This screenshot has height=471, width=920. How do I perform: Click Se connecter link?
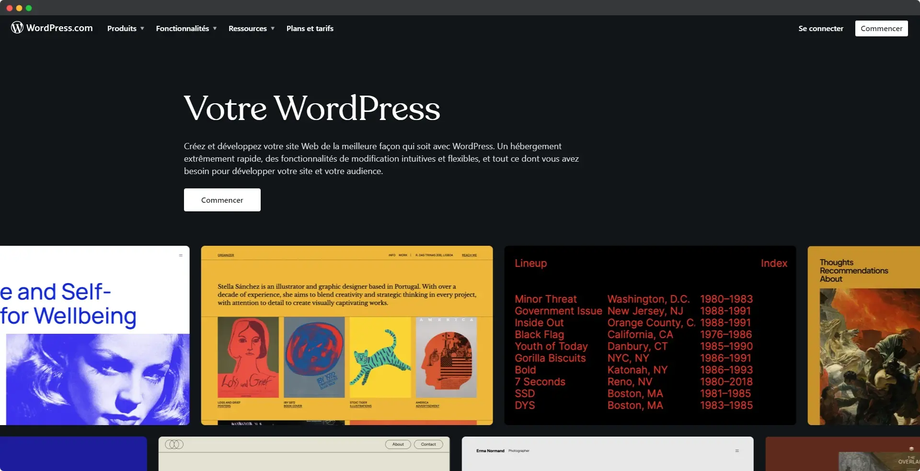click(x=821, y=28)
